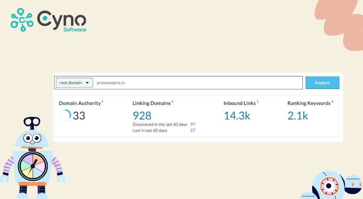Click the proxyempire.io URL input field
363x199 pixels.
click(198, 83)
